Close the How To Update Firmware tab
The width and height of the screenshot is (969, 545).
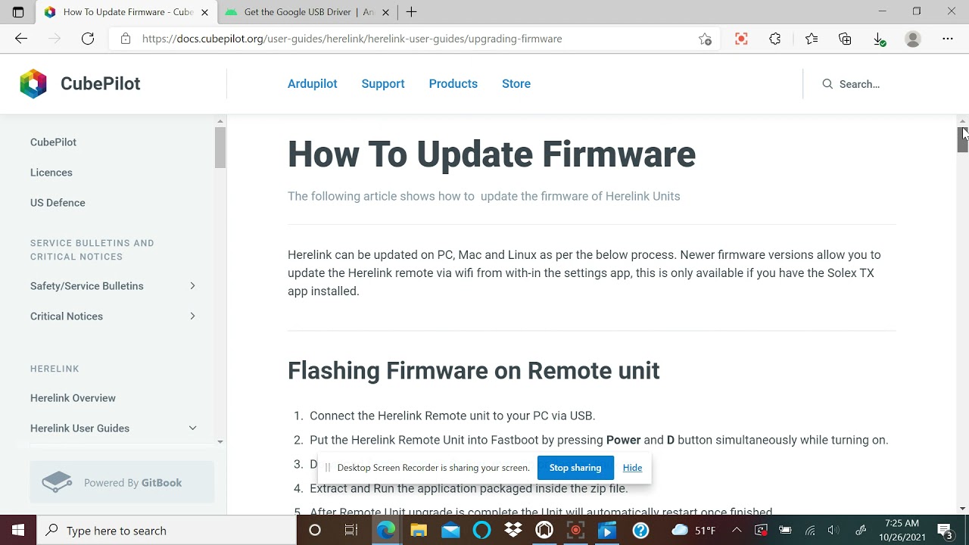pos(204,12)
